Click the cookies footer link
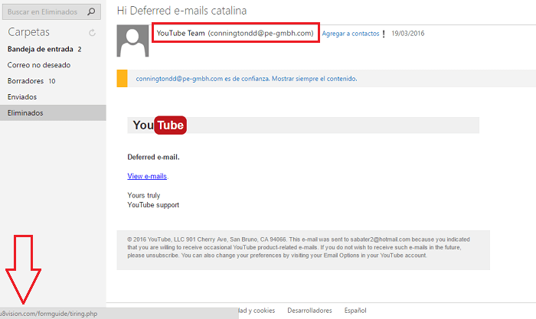This screenshot has width=536, height=319. tap(257, 311)
